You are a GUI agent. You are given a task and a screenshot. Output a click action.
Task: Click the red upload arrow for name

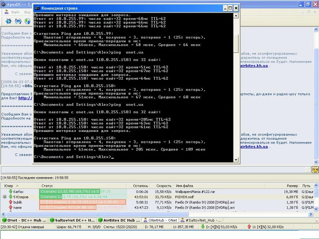pos(10,208)
